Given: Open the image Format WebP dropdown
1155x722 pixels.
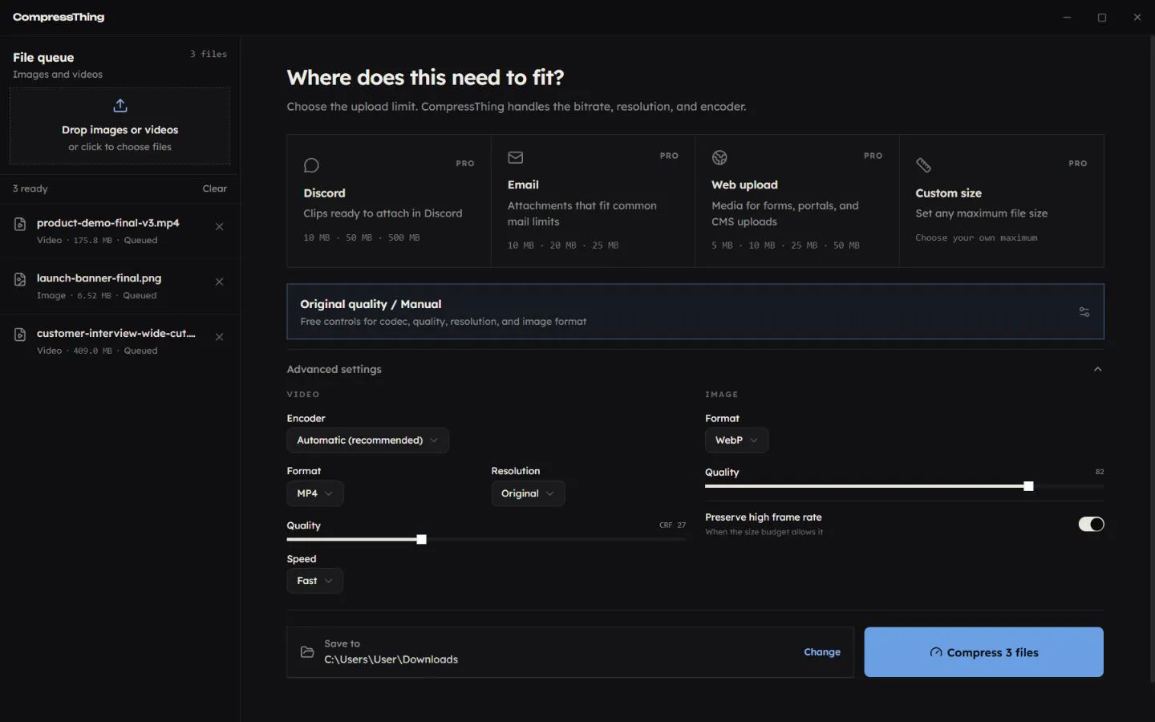Looking at the screenshot, I should coord(736,440).
